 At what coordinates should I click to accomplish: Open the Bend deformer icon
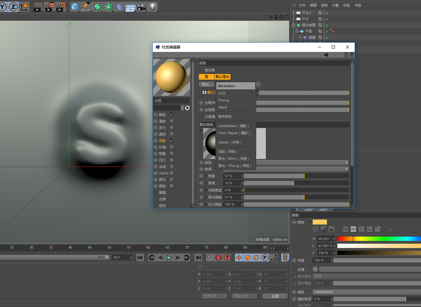click(119, 7)
